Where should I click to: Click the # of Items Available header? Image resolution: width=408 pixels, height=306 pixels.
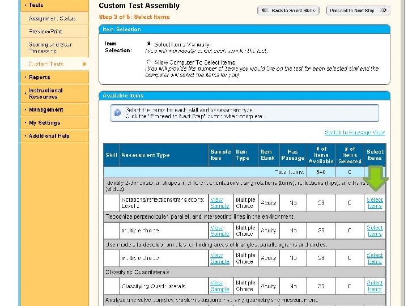(x=321, y=155)
